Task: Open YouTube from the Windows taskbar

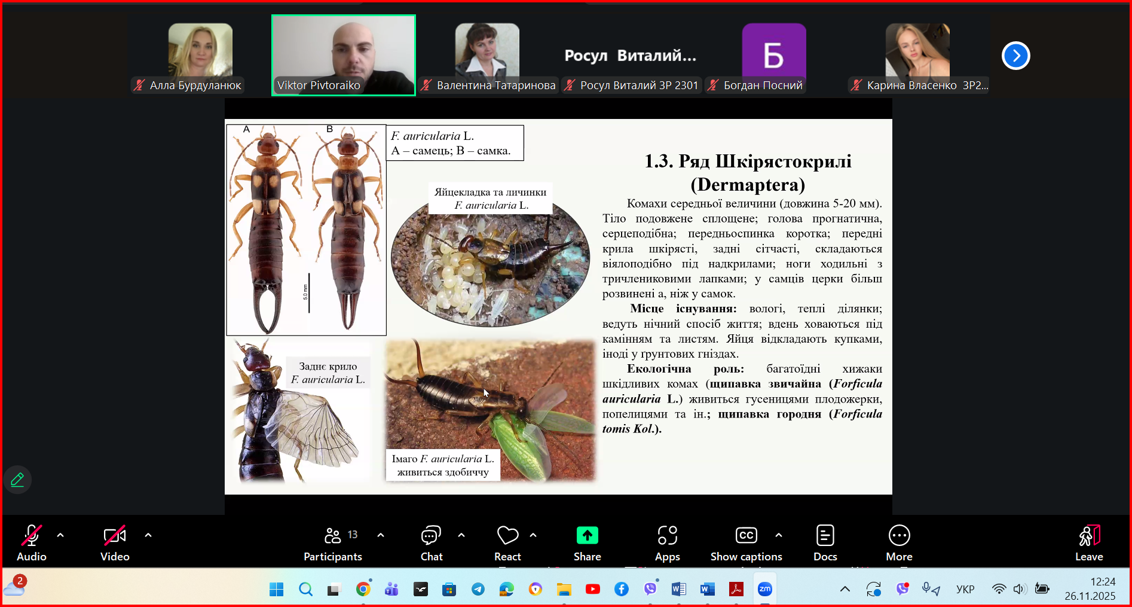Action: click(x=592, y=589)
